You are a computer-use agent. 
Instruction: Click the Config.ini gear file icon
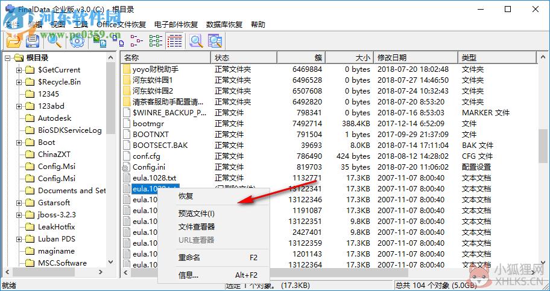[x=126, y=167]
